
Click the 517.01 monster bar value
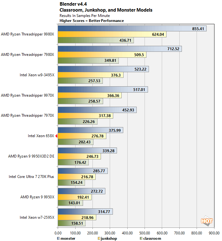click(x=139, y=90)
